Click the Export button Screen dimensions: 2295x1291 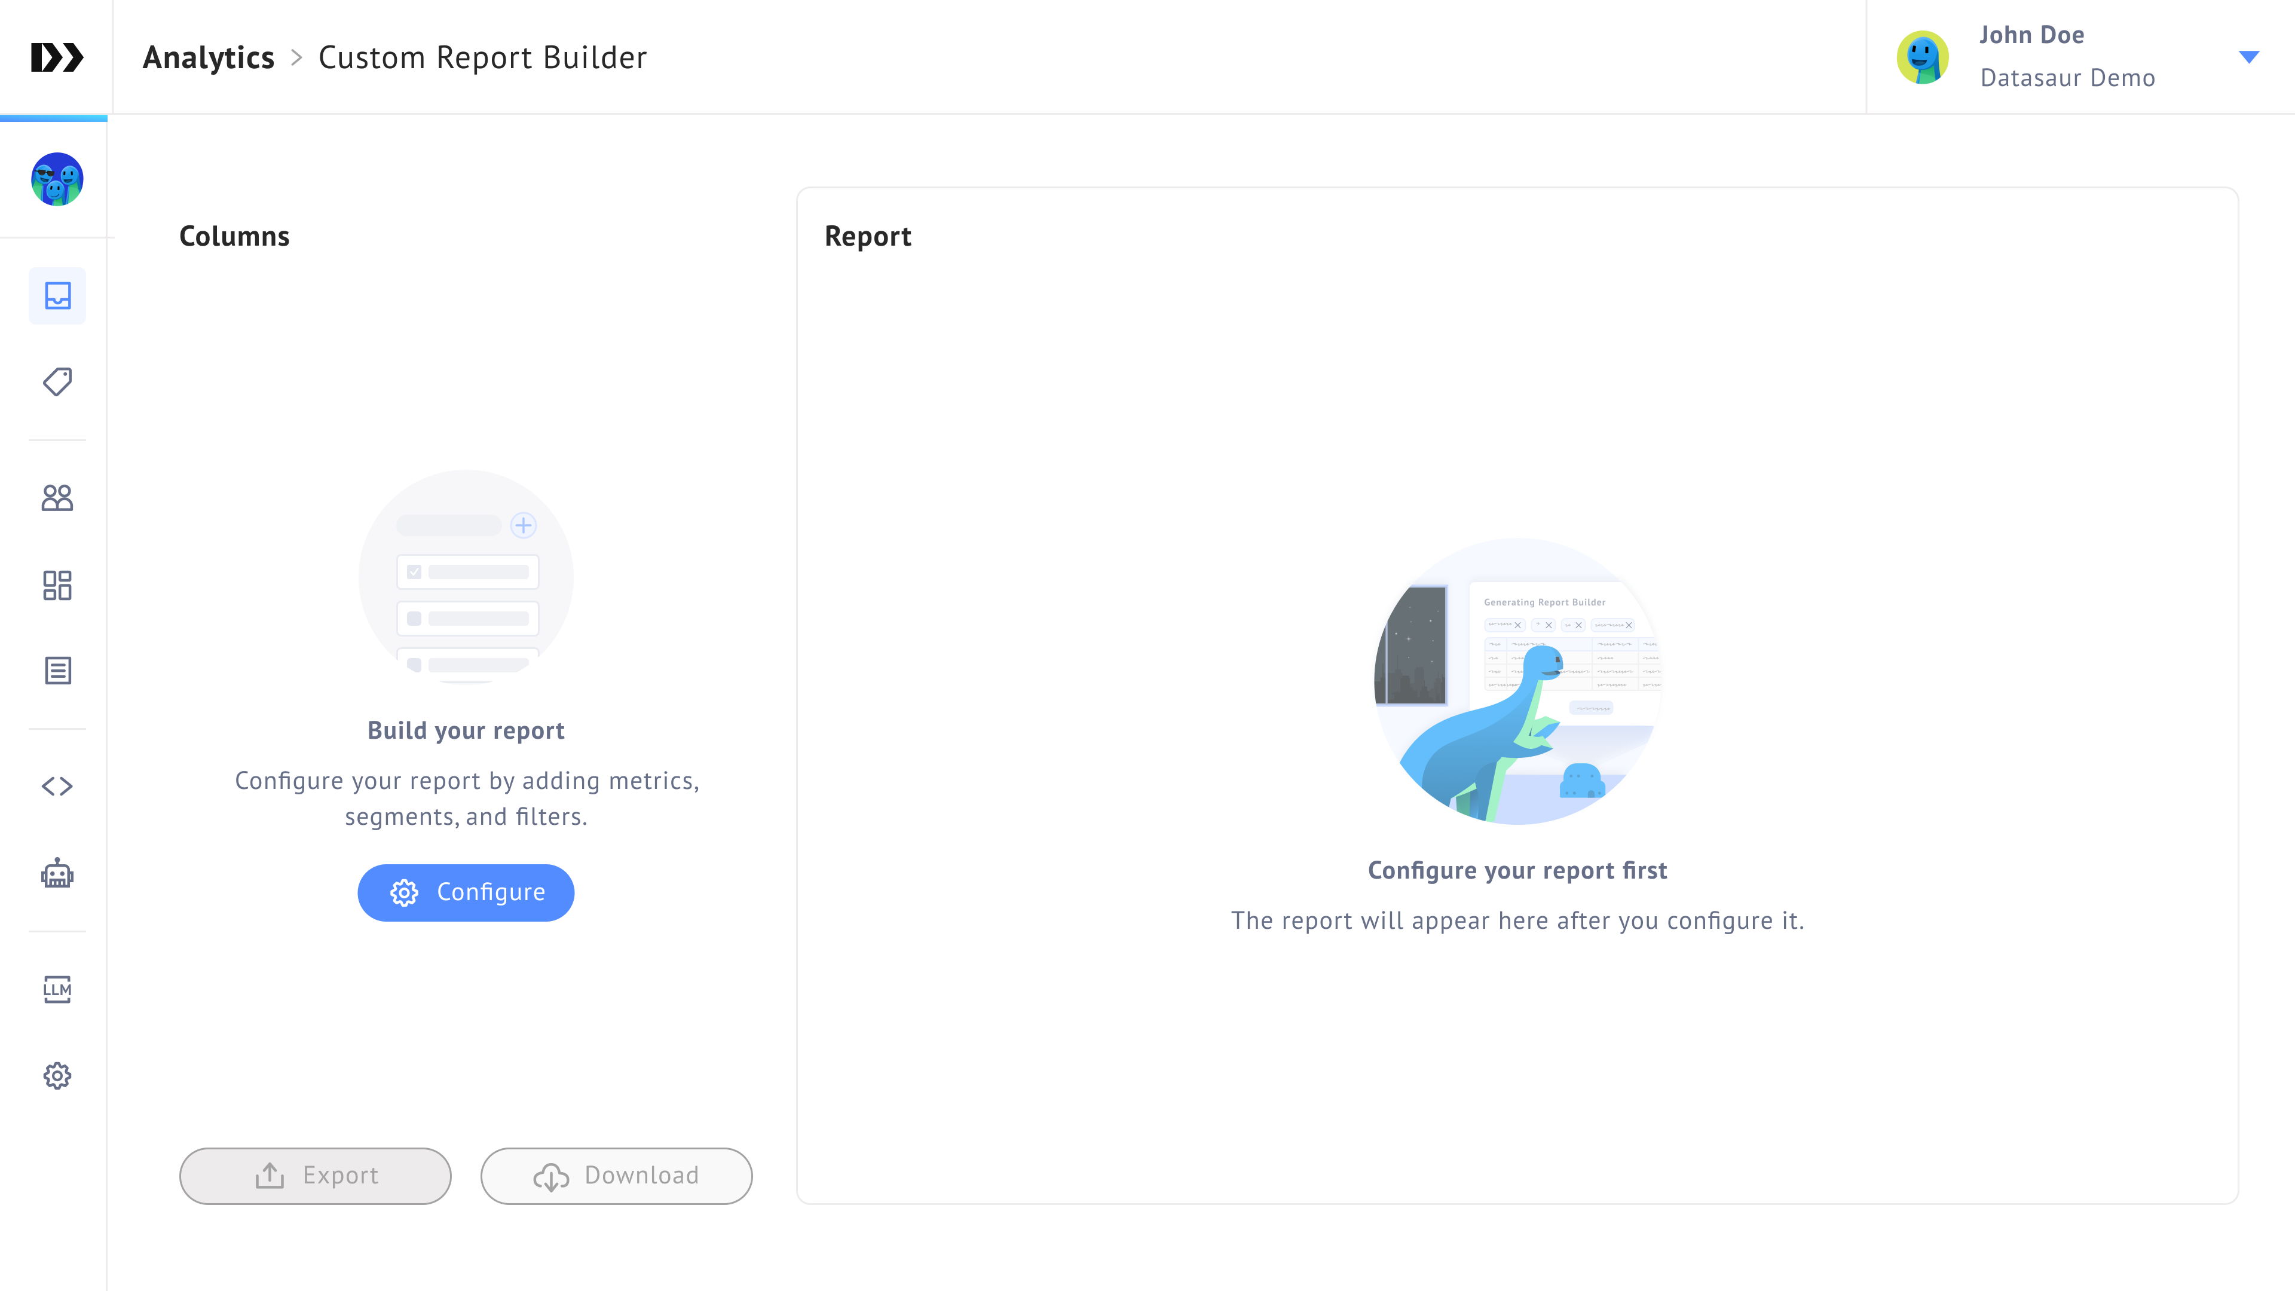[316, 1175]
